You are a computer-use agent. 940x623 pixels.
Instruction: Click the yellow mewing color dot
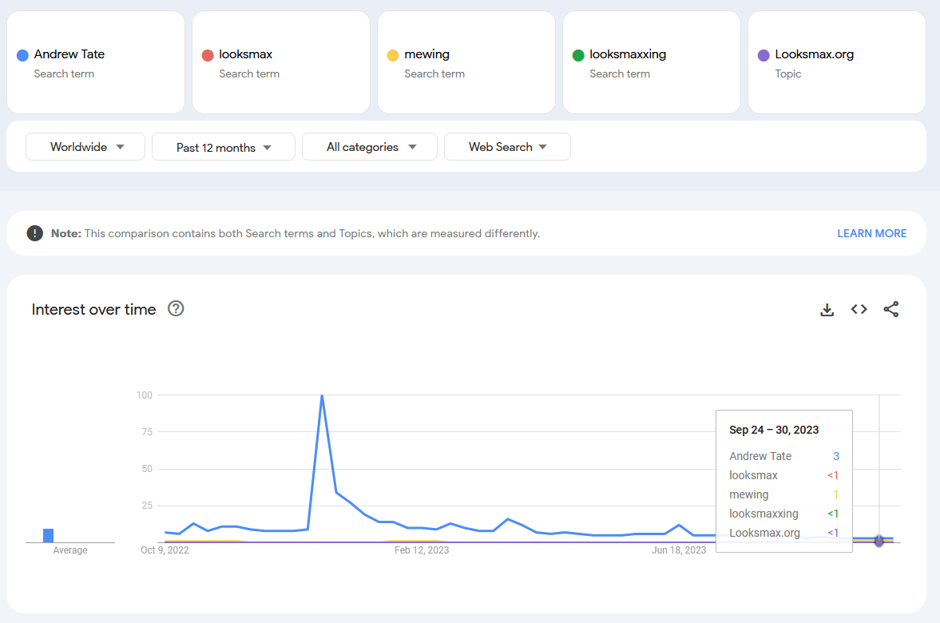(393, 55)
